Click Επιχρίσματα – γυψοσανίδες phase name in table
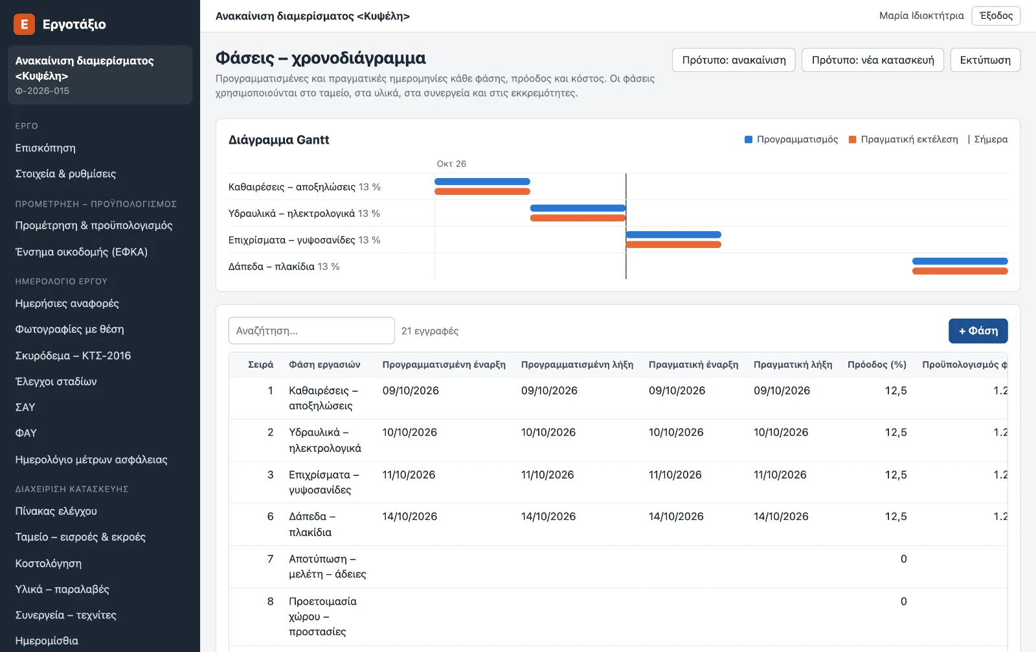The width and height of the screenshot is (1036, 652). (324, 482)
